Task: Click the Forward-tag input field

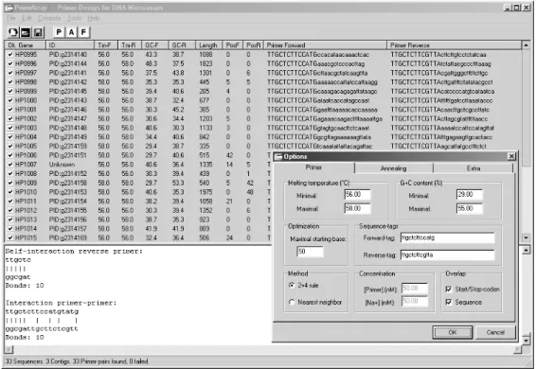Action: (448, 237)
